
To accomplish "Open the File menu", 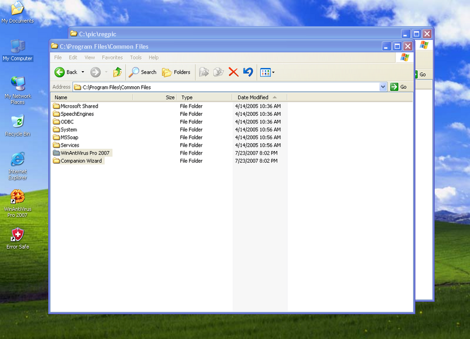I will [x=58, y=58].
